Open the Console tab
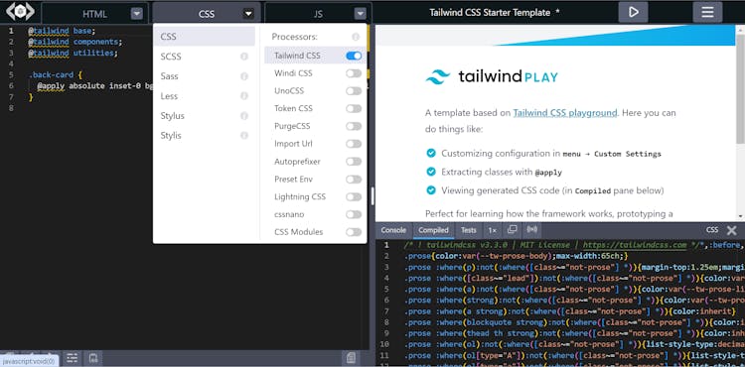 [393, 230]
